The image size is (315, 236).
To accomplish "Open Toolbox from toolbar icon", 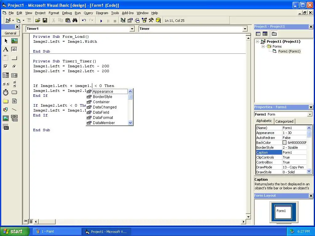I will click(x=151, y=21).
